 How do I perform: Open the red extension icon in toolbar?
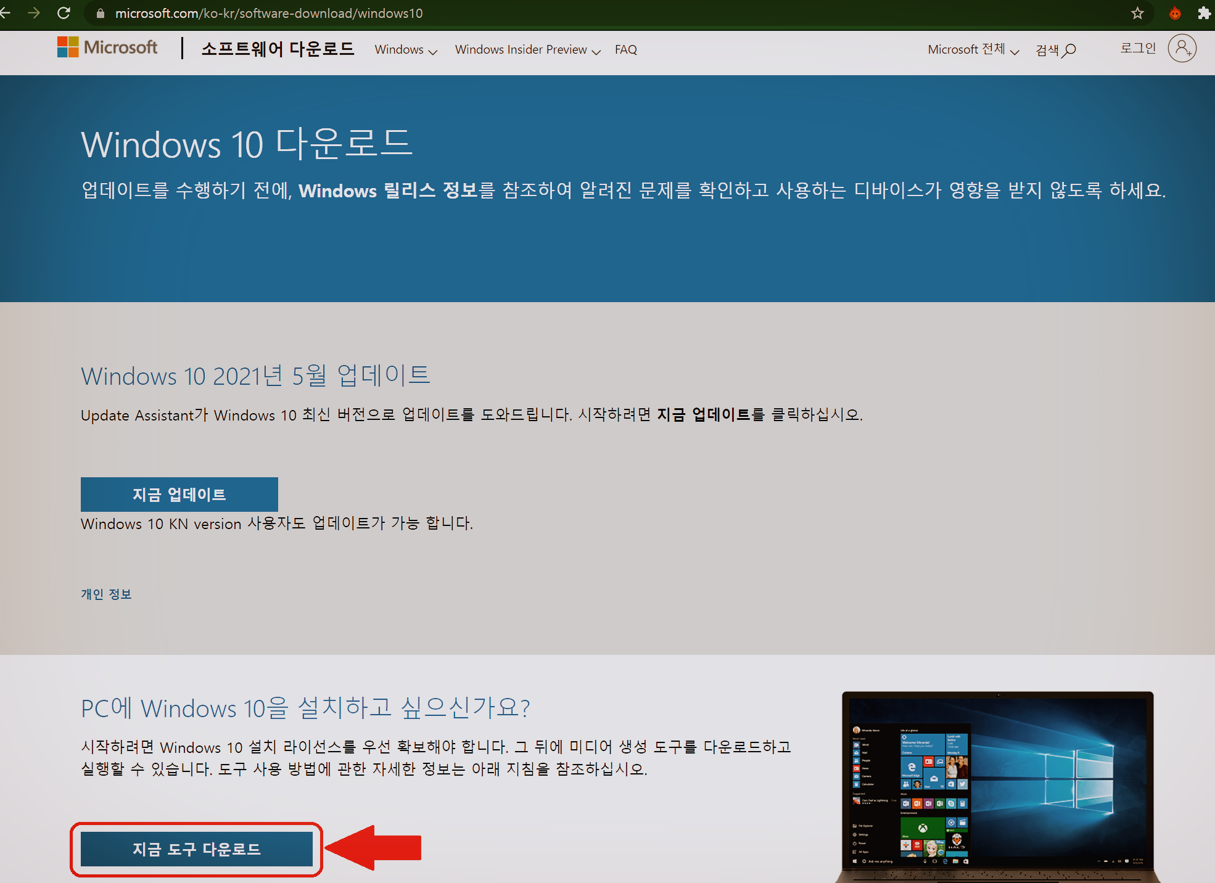(1174, 13)
